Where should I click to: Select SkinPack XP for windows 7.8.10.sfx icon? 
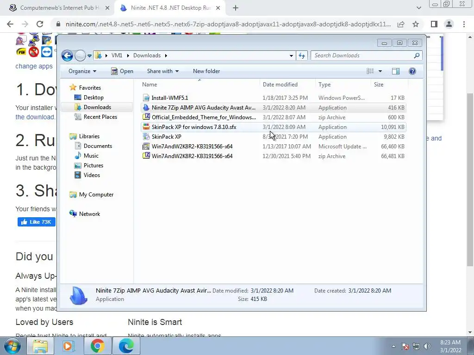[x=146, y=127]
